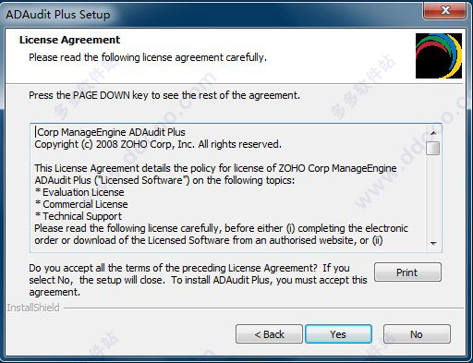473x363 pixels.
Task: Click the ManageEngine swirl logo
Action: coord(439,55)
